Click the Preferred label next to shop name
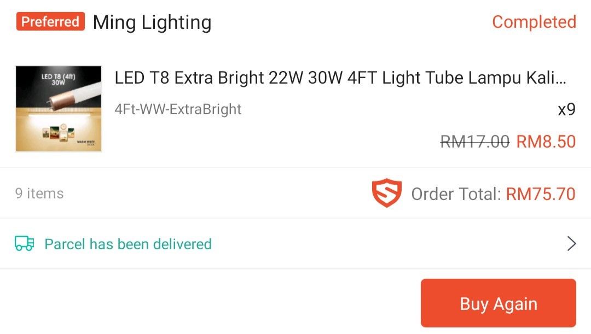Screen dimensions: 591x334 point(50,22)
